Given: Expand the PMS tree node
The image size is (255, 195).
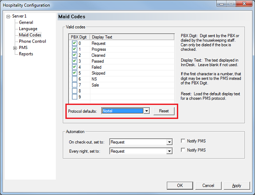Looking at the screenshot, I should click(x=15, y=48).
